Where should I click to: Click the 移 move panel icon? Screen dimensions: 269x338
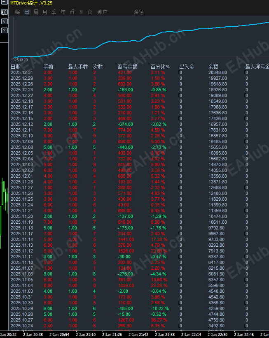(4, 12)
